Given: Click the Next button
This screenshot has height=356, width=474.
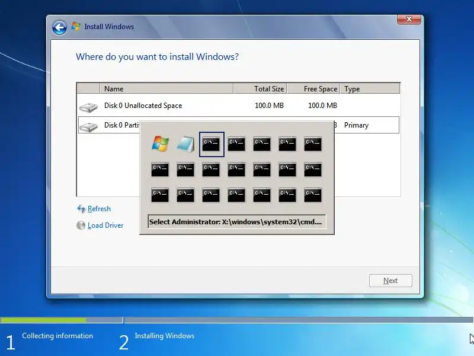Looking at the screenshot, I should 390,281.
